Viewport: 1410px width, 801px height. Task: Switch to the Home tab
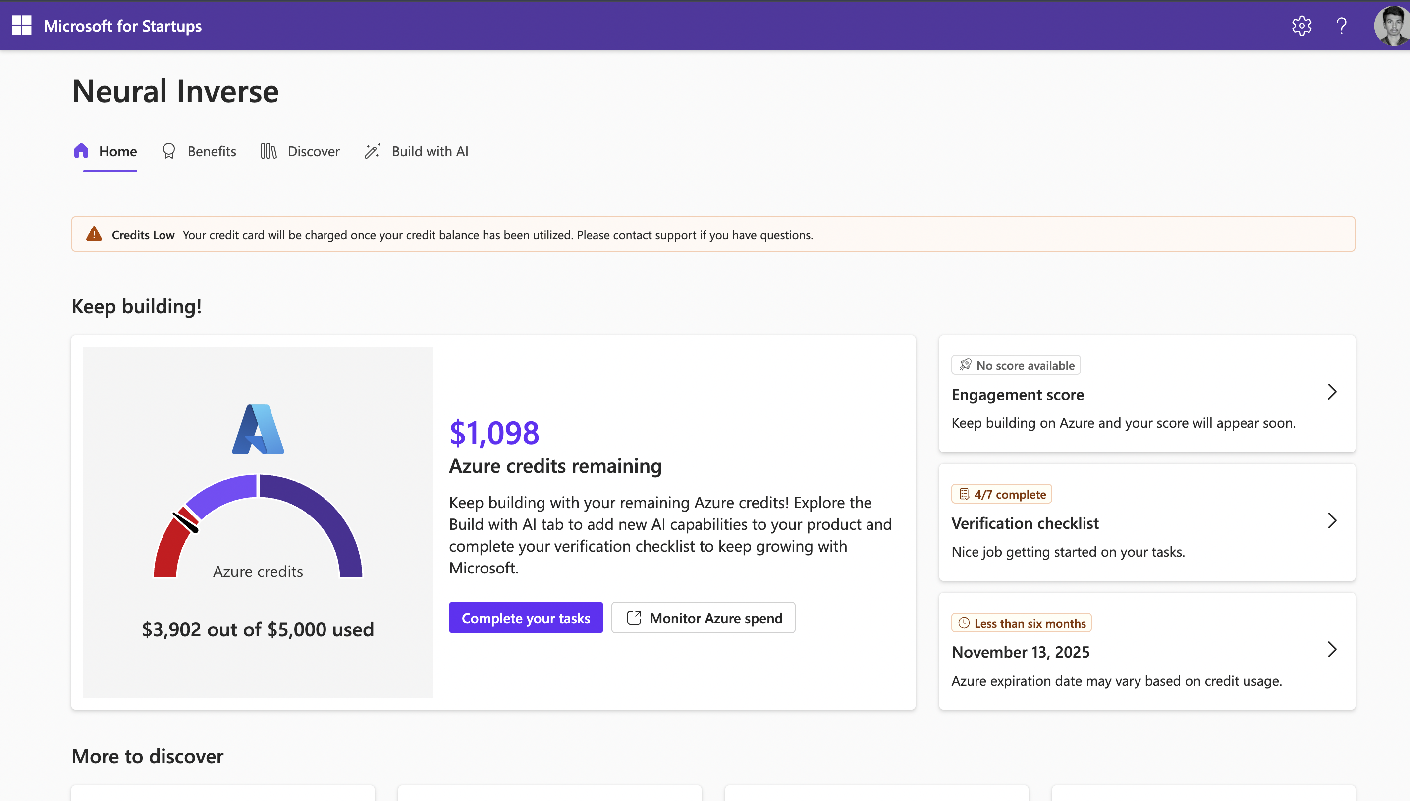pos(106,151)
